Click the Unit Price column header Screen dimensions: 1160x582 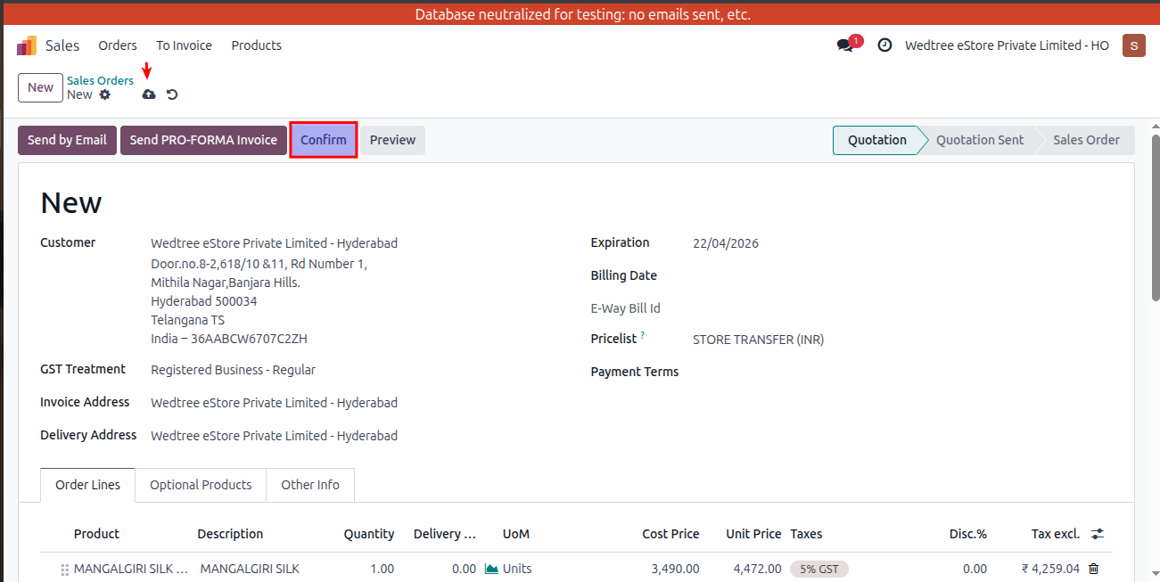(x=753, y=534)
